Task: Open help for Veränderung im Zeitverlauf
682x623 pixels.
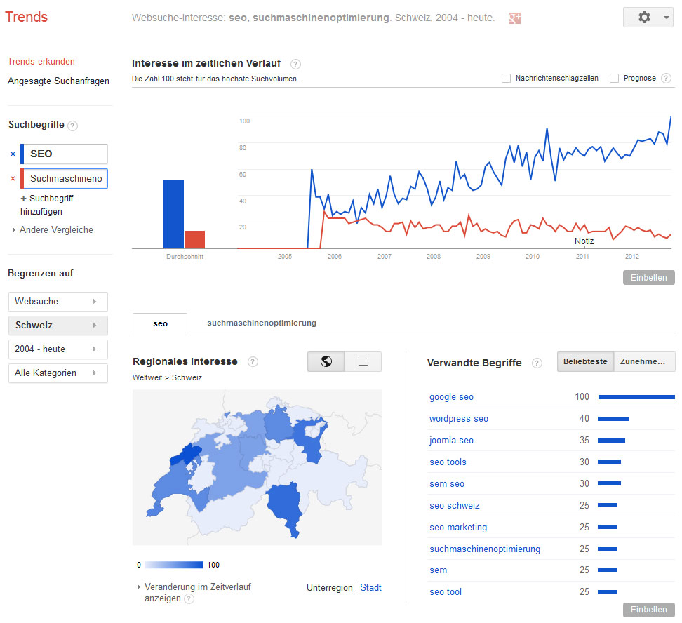Action: (189, 599)
